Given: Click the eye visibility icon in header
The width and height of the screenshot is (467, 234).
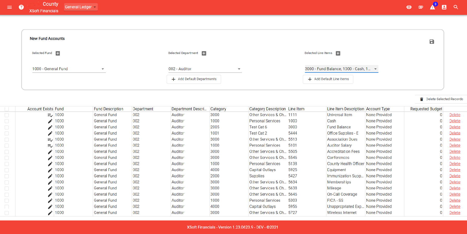Looking at the screenshot, I should (409, 7).
